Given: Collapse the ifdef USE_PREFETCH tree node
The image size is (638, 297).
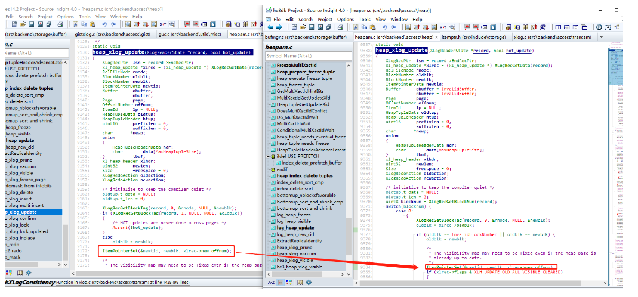Looking at the screenshot, I should [x=268, y=156].
